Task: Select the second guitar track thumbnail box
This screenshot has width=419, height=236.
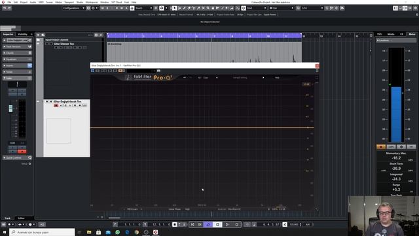Action: [x=59, y=131]
